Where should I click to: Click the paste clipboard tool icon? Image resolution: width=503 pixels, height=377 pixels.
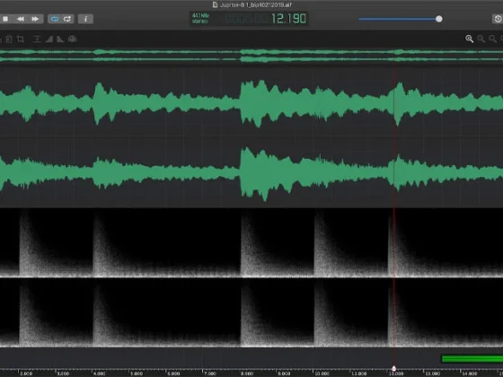click(9, 39)
